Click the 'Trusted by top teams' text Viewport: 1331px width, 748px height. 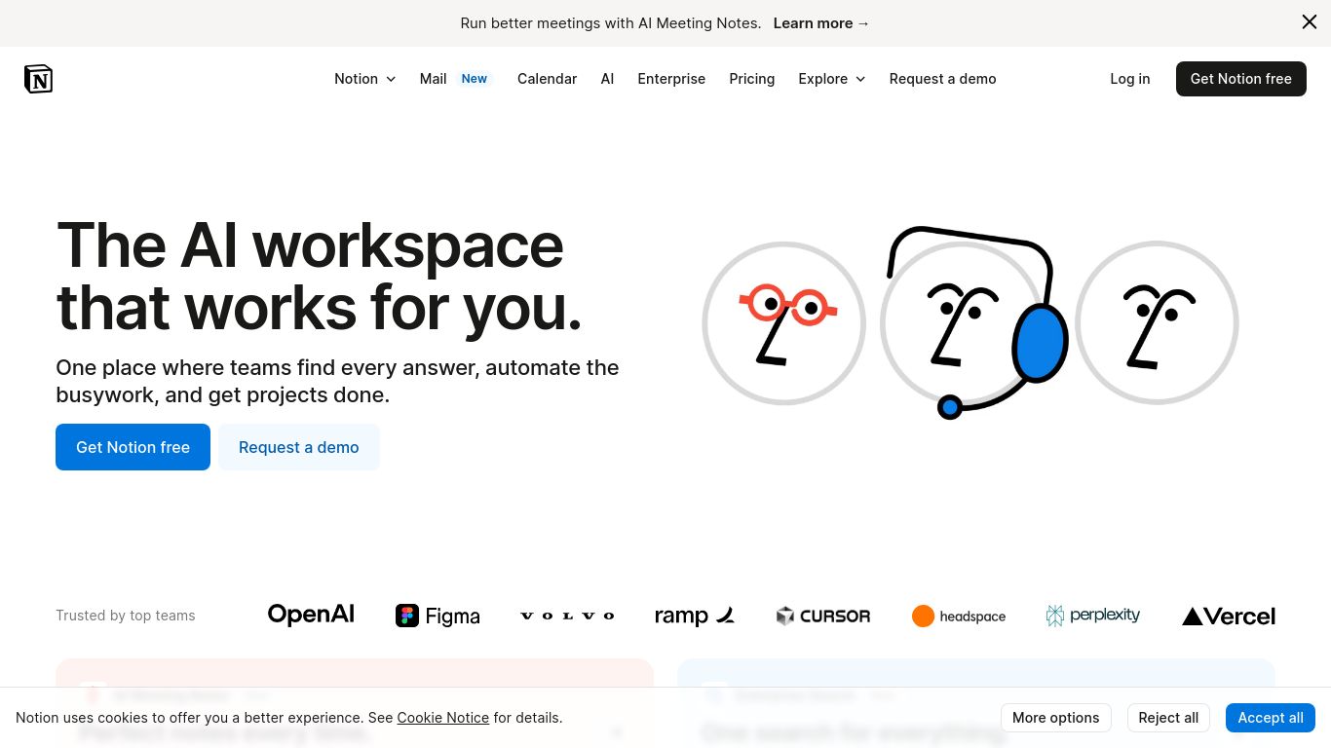[126, 616]
